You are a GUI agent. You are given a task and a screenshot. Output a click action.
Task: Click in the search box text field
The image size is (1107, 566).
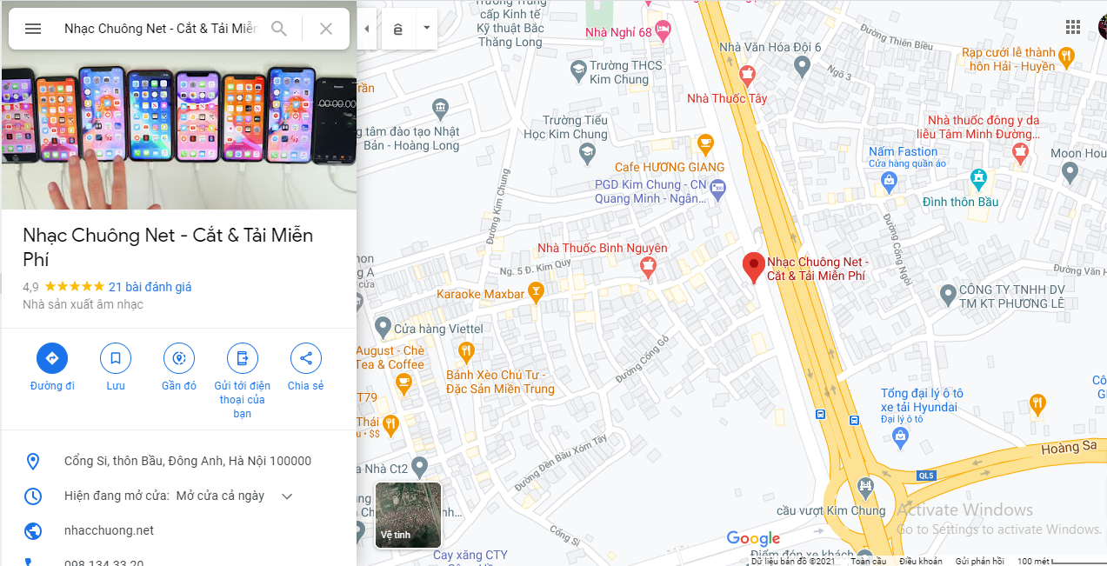click(161, 29)
